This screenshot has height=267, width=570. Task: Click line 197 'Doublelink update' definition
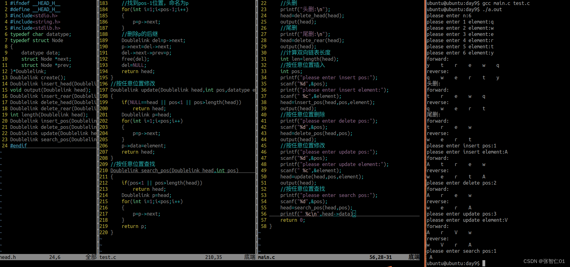coord(183,90)
